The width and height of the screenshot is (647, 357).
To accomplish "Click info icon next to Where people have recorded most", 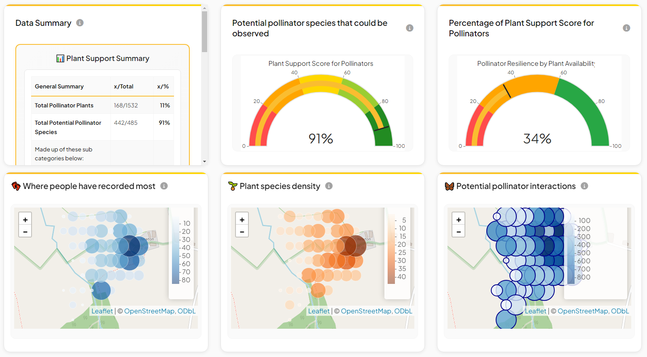I will coord(164,186).
